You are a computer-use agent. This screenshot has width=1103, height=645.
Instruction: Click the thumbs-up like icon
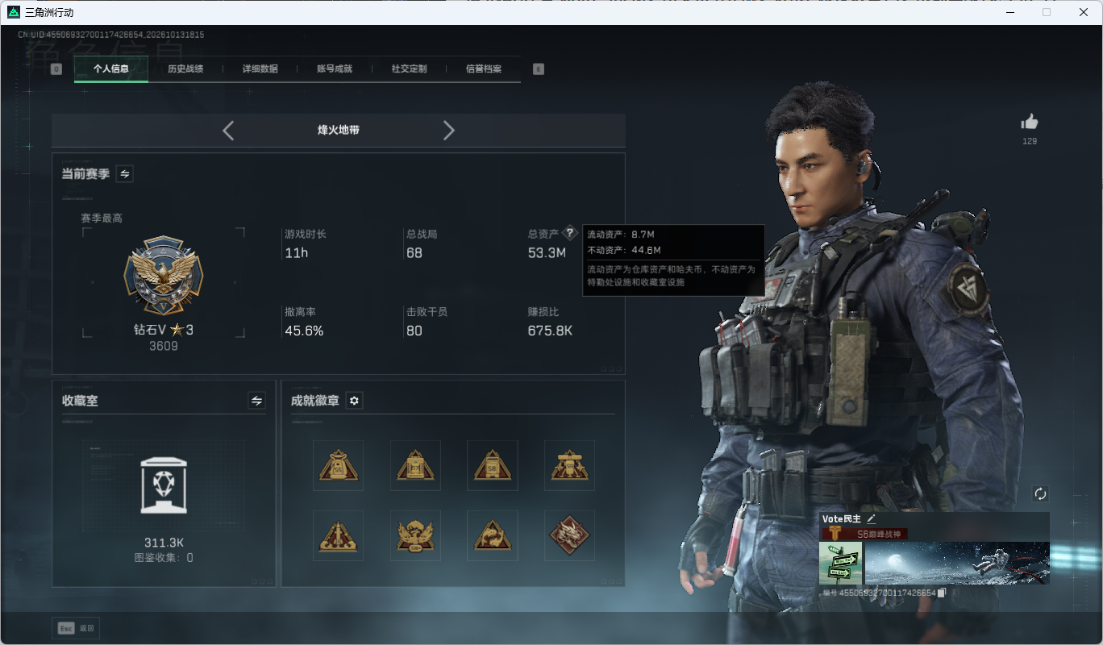pos(1030,122)
